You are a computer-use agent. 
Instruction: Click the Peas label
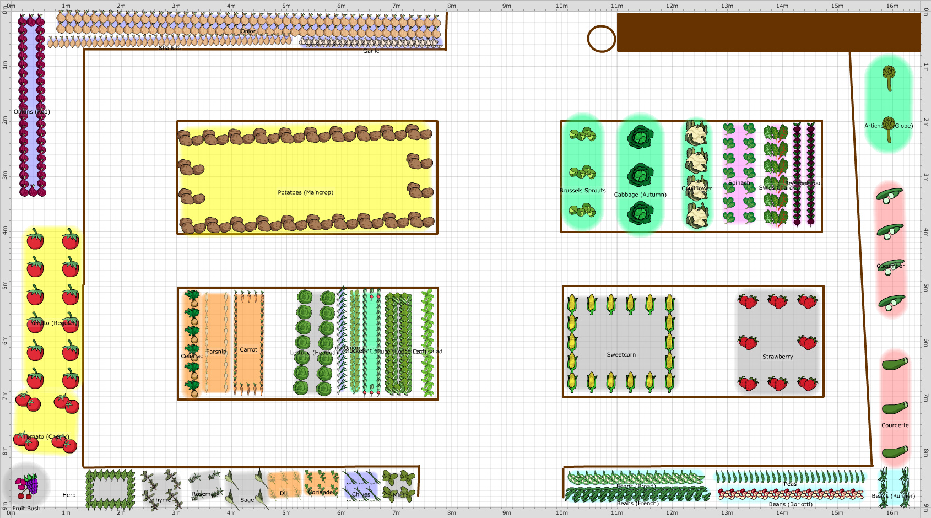[x=791, y=484]
